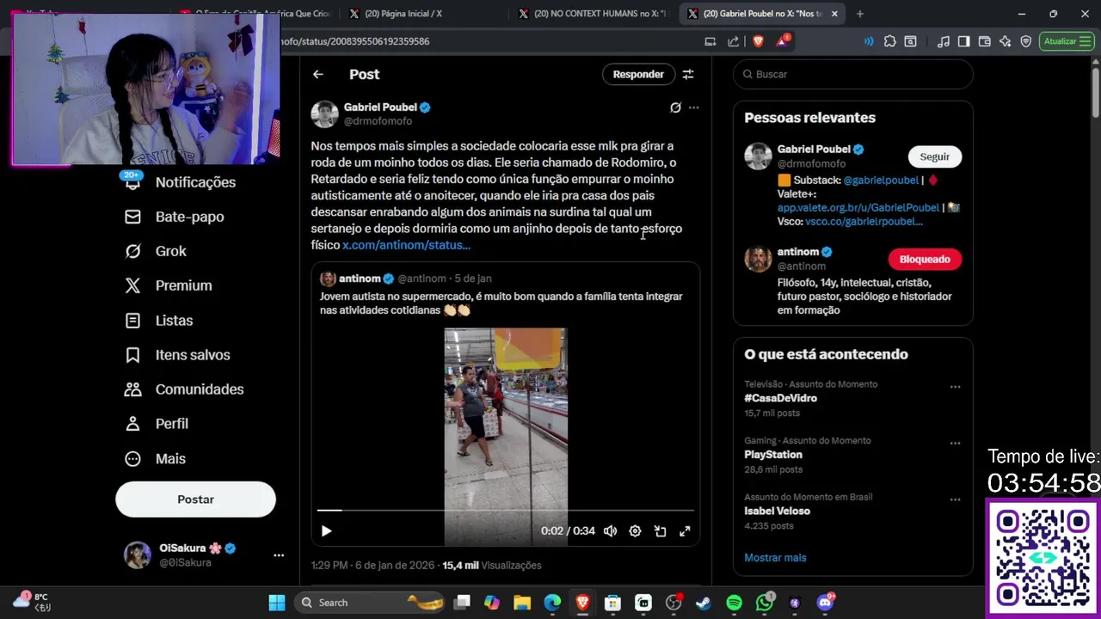Click the Bloqueado button for antinom

click(x=925, y=260)
